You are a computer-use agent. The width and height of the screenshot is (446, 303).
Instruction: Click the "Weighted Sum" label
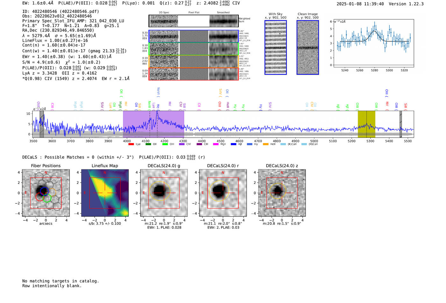244,20
